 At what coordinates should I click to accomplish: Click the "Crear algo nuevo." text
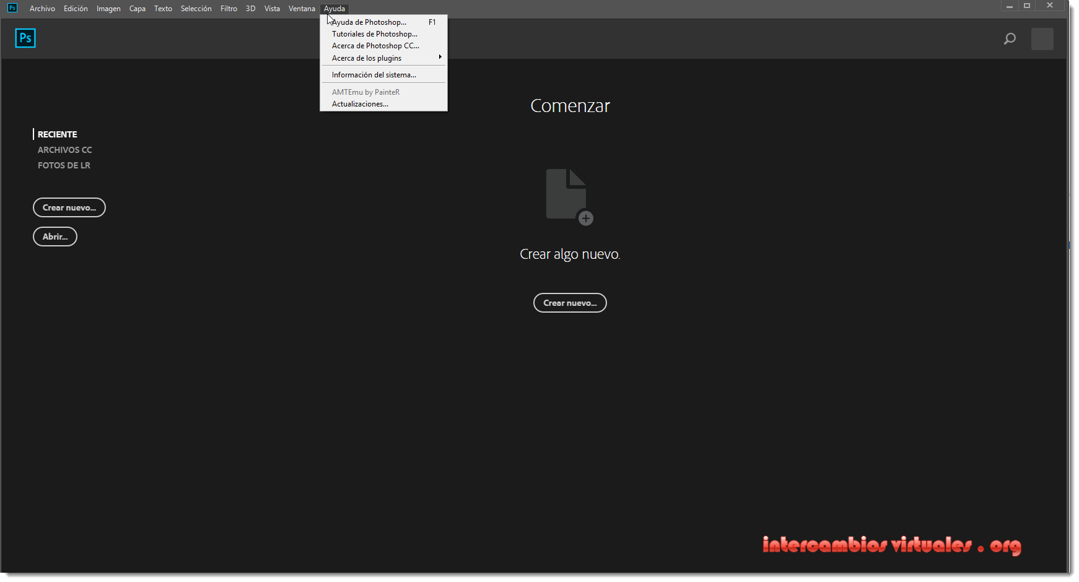click(x=570, y=254)
